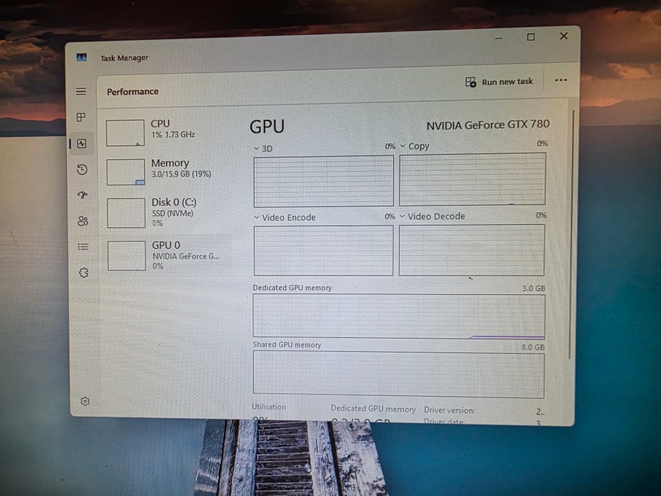Click the Shared GPU memory graph

[x=399, y=375]
